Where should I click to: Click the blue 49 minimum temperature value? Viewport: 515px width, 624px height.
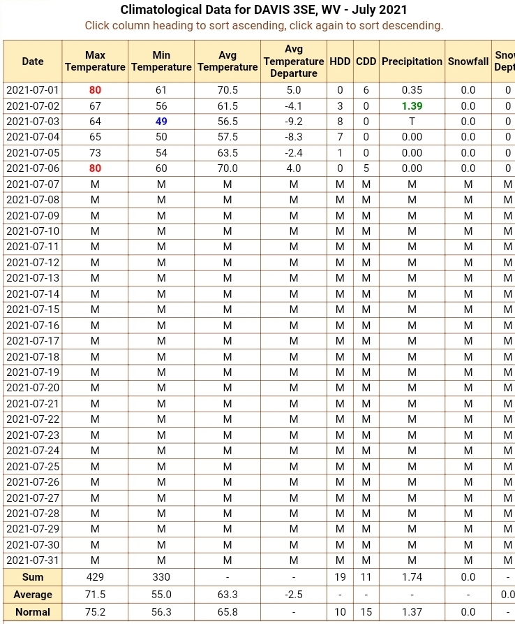(161, 122)
